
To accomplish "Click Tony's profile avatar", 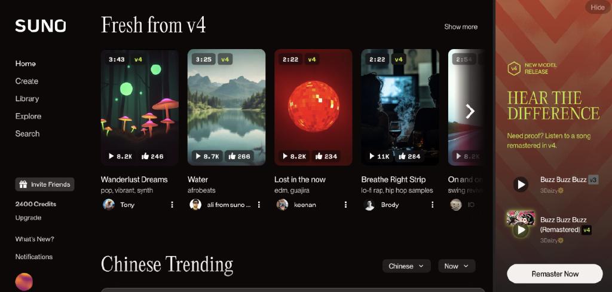I will tap(109, 205).
